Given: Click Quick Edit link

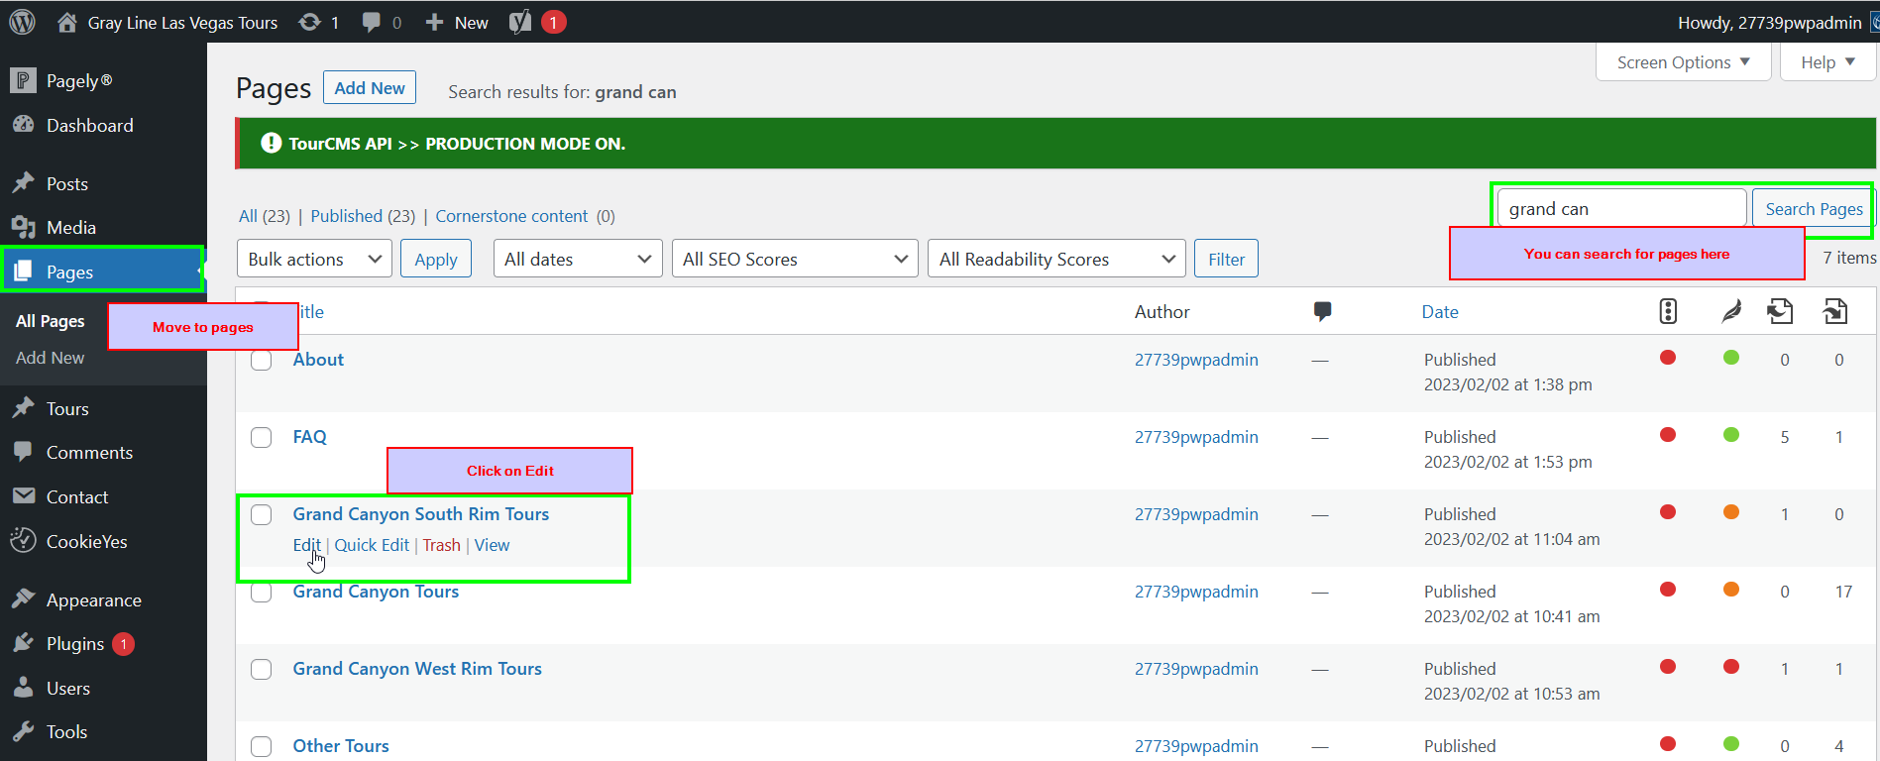Looking at the screenshot, I should coord(372,545).
